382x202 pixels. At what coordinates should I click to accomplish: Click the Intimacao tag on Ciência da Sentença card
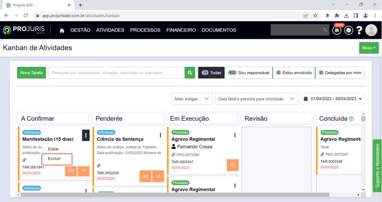106,132
